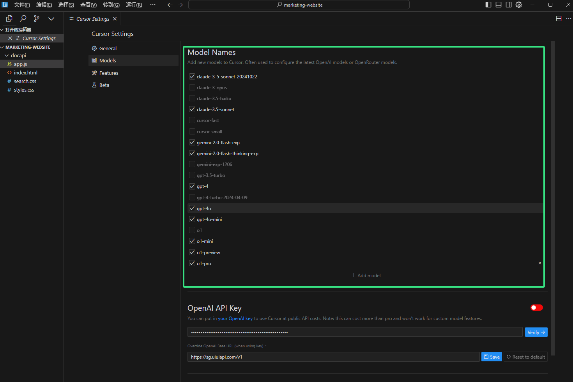Uncheck the gpt-4 model
This screenshot has width=573, height=382.
click(192, 186)
